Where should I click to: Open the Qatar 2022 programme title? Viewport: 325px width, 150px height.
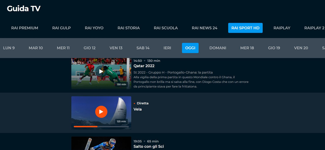point(144,66)
